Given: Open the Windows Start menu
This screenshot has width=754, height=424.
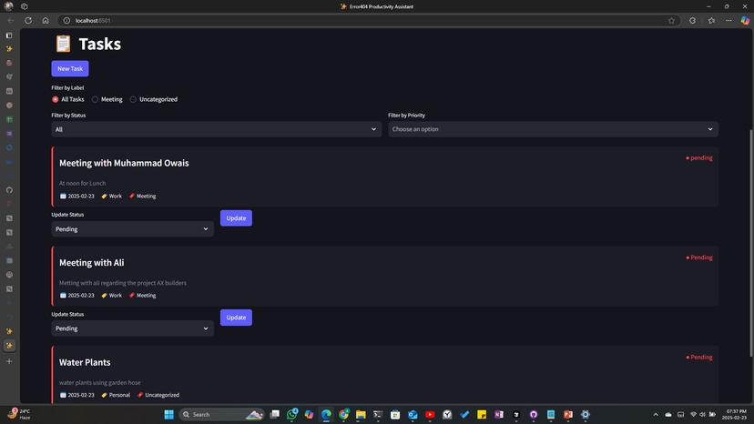Looking at the screenshot, I should 168,415.
